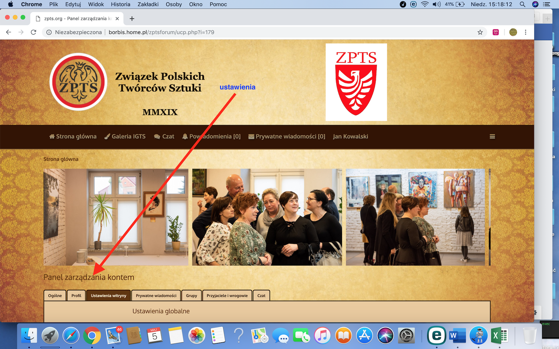Viewport: 559px width, 349px height.
Task: Select the Ogólne tab
Action: [55, 296]
